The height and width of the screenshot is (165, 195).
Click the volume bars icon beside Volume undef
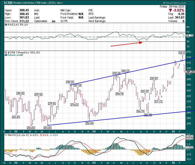(x=6, y=55)
